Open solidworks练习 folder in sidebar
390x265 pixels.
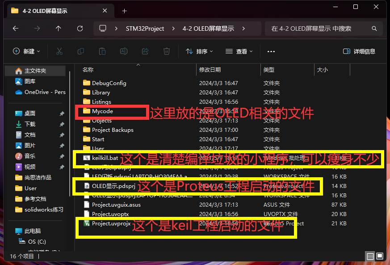click(x=39, y=209)
